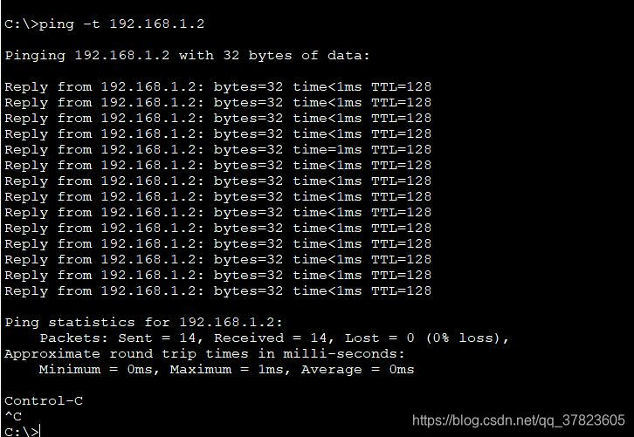The width and height of the screenshot is (634, 437).
Task: Click the 'Minimum = 0ms' value
Action: 96,370
